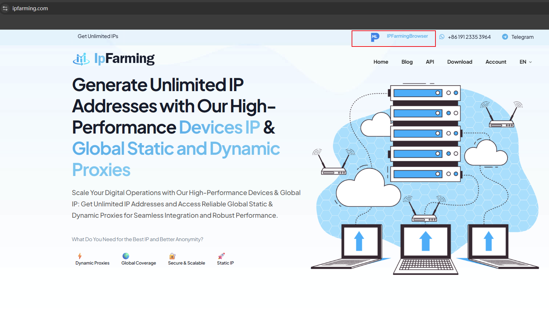
Task: Click the Static IP label
Action: [225, 263]
